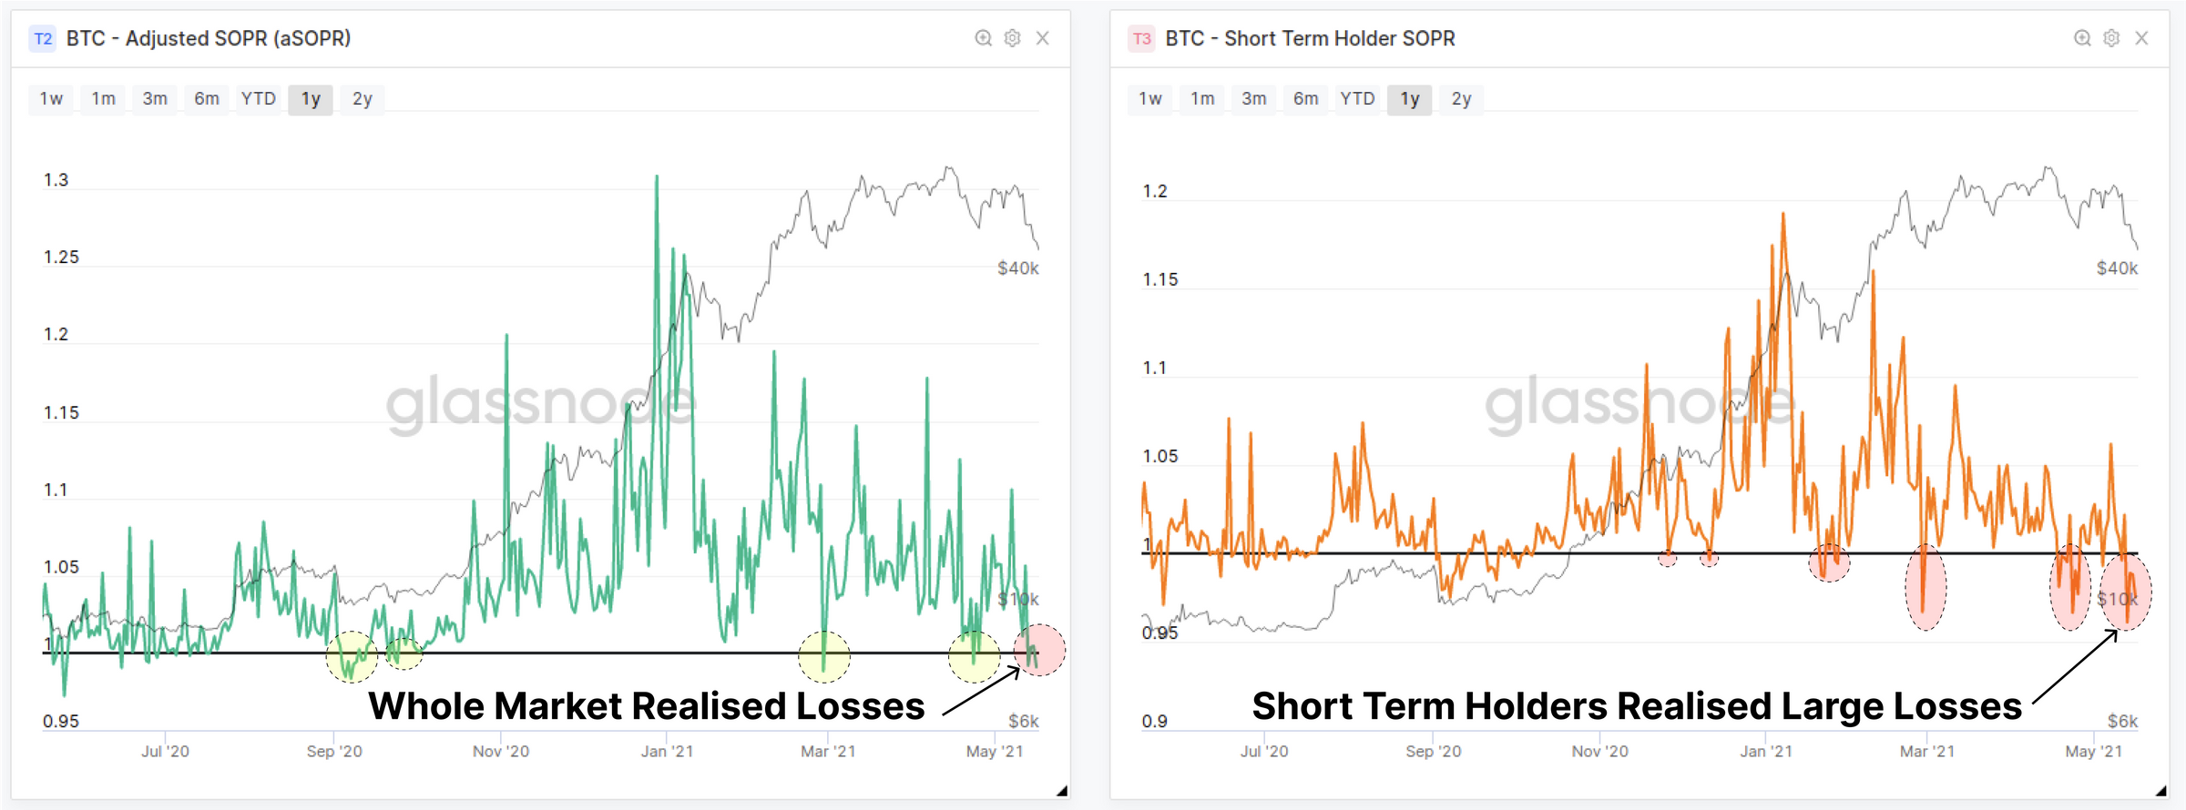Screen dimensions: 2186x810
Task: Close the Adjusted SOPR panel
Action: [x=1043, y=38]
